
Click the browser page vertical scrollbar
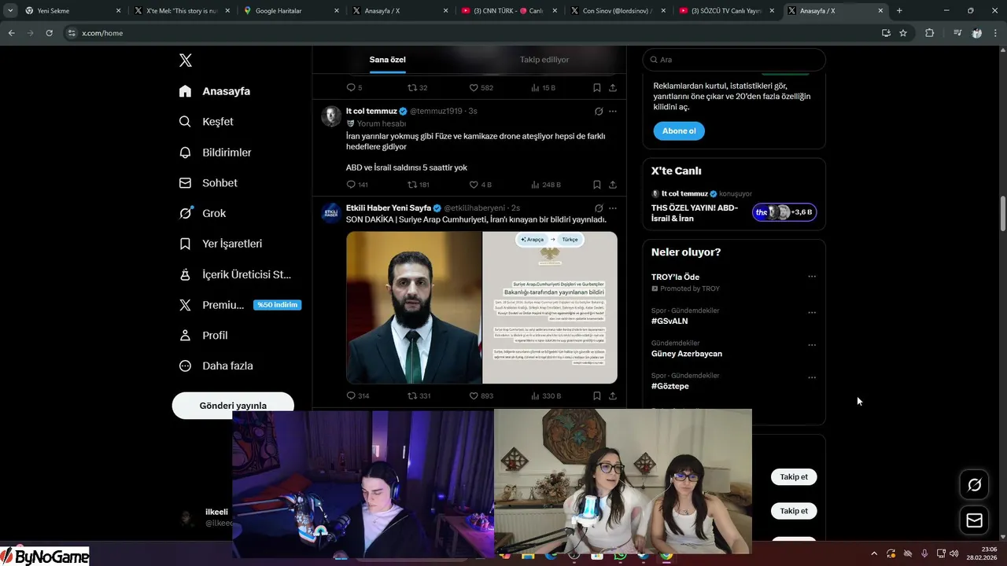(1003, 212)
